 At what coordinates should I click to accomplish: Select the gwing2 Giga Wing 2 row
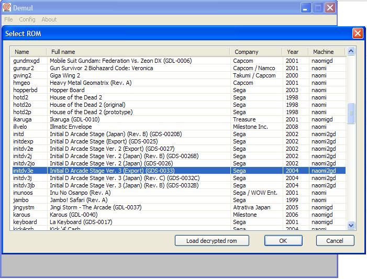pos(179,75)
